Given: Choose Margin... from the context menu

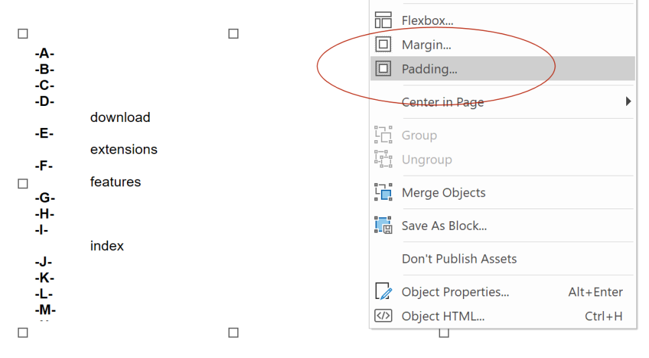Looking at the screenshot, I should point(503,44).
